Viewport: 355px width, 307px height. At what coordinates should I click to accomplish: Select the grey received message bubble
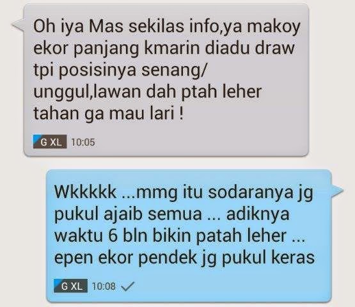coord(166,81)
